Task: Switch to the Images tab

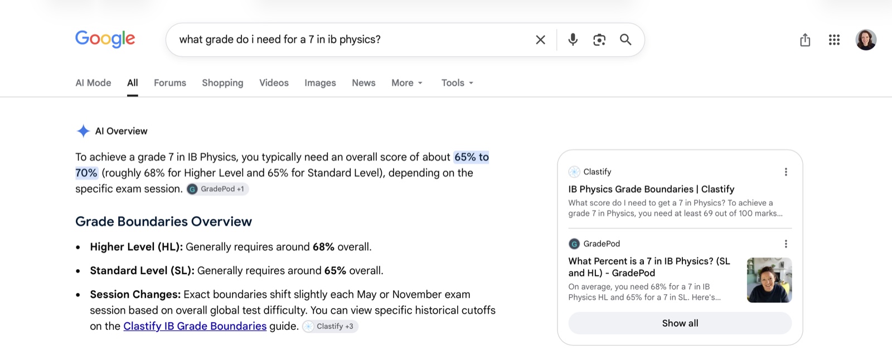Action: (320, 82)
